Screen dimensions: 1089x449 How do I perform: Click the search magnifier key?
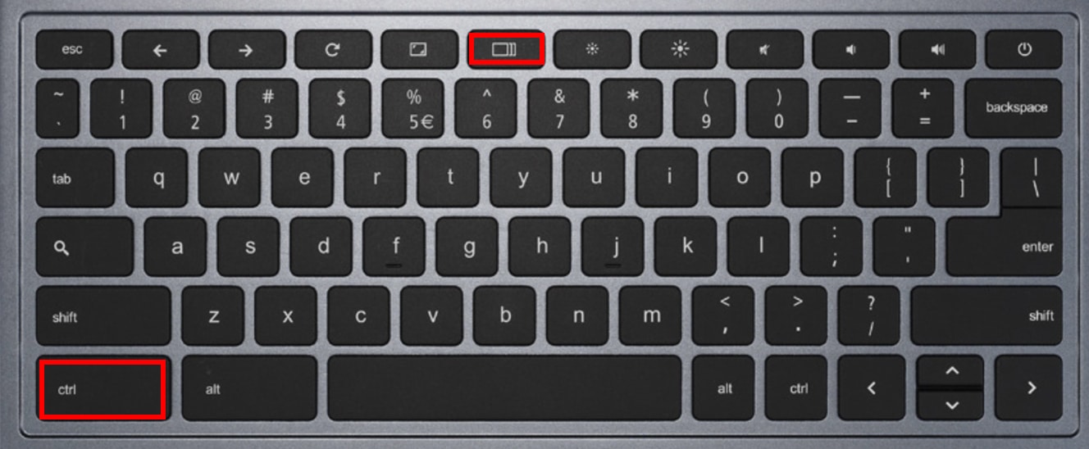[x=84, y=247]
